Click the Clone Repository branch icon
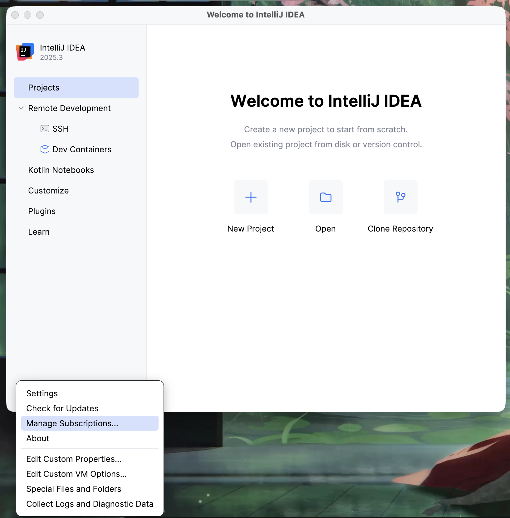Viewport: 510px width, 518px height. point(400,197)
